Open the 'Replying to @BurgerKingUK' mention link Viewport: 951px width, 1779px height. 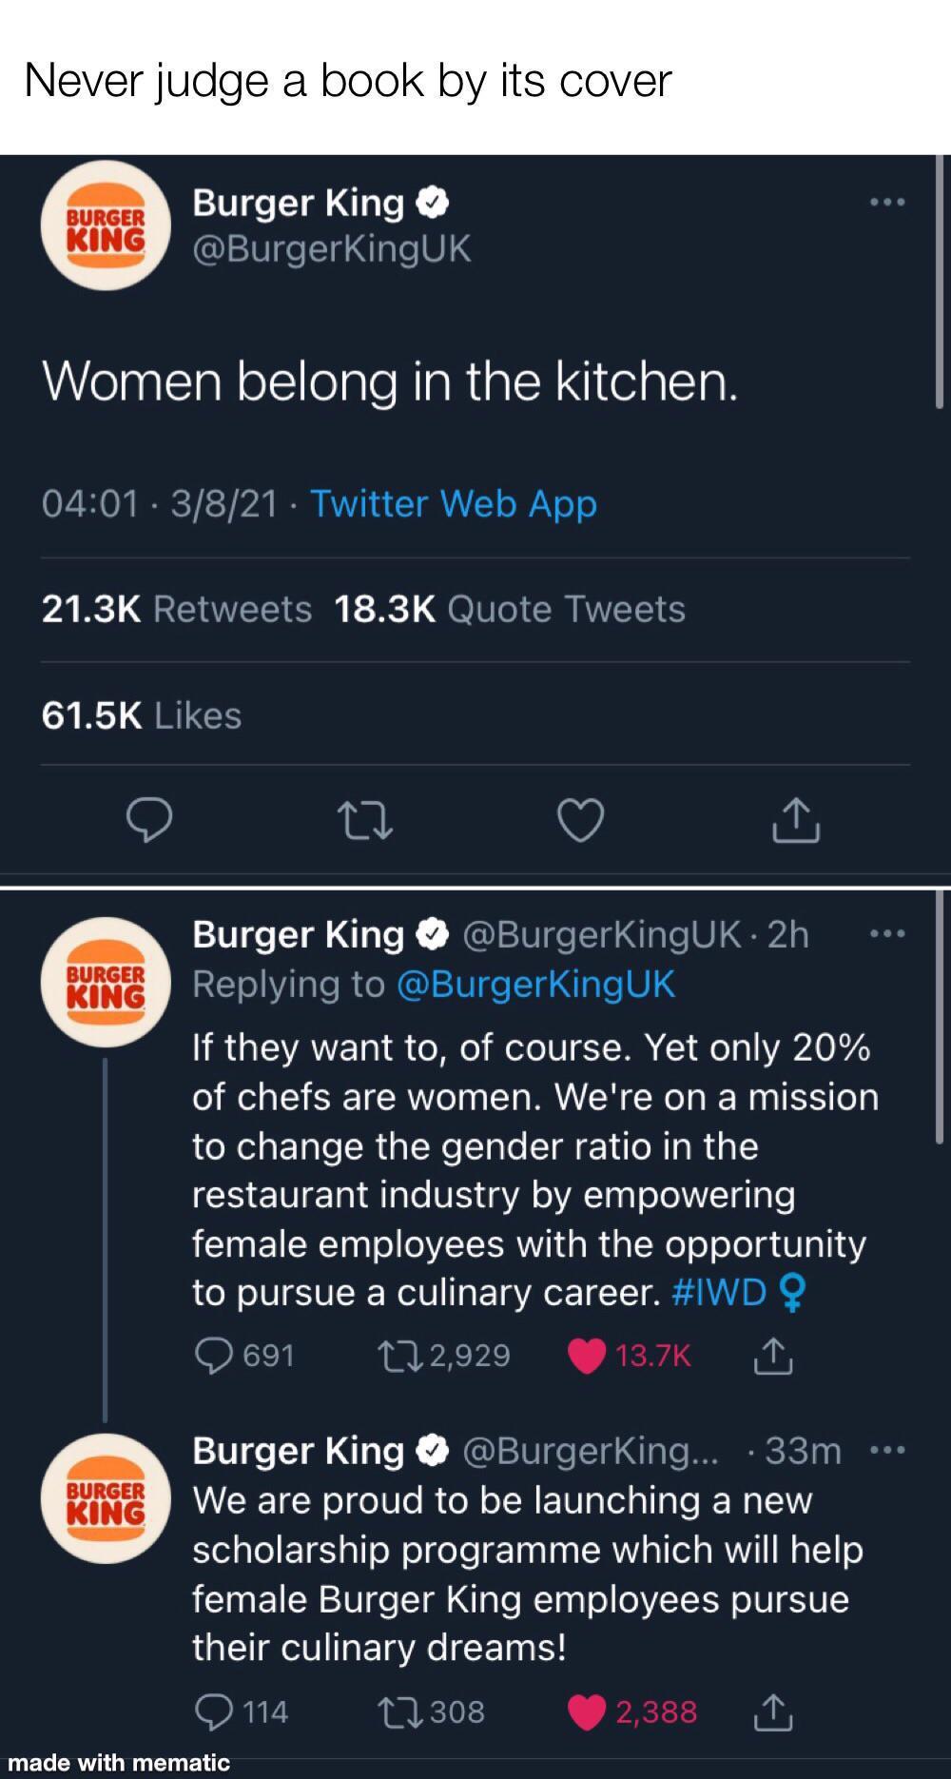pos(534,984)
